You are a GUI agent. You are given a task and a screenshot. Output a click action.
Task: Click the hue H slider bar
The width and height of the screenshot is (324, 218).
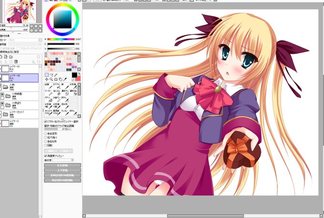click(61, 39)
